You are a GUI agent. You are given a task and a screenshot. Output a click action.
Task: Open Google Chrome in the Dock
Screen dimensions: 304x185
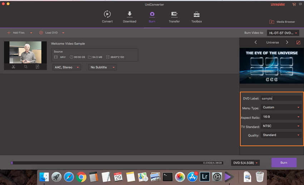81,177
